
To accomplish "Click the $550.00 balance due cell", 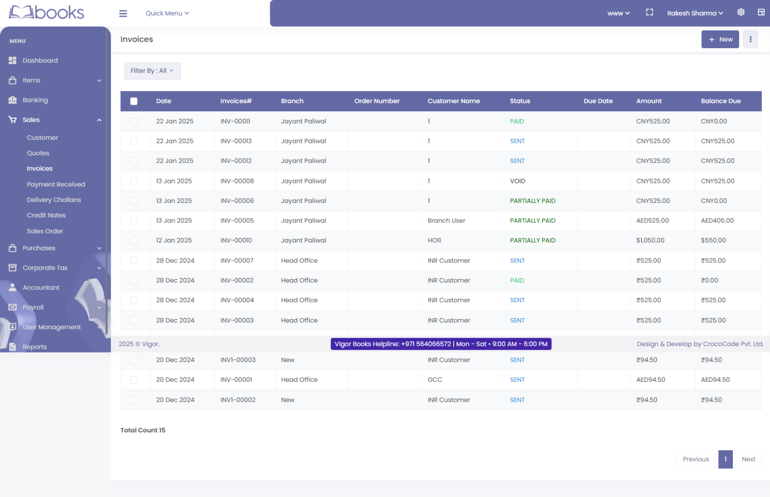I will [713, 240].
